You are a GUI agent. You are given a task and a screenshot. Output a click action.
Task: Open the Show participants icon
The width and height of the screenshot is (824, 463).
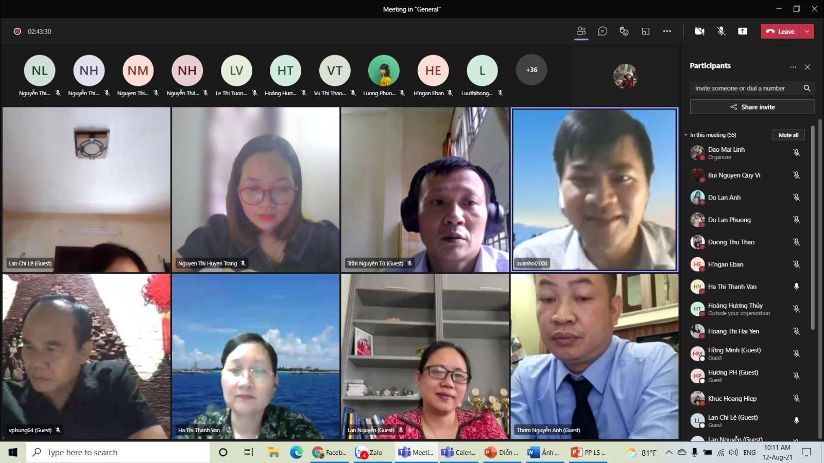(581, 31)
